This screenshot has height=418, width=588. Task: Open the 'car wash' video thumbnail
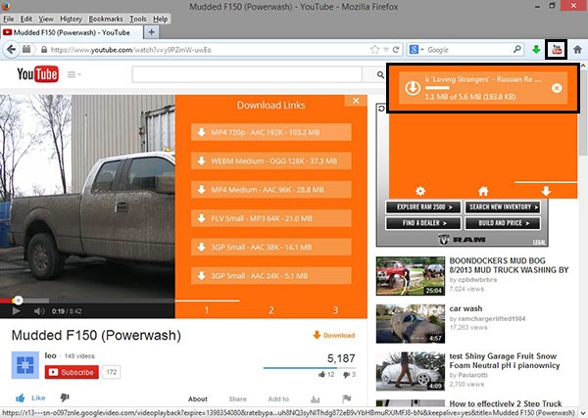coord(411,324)
